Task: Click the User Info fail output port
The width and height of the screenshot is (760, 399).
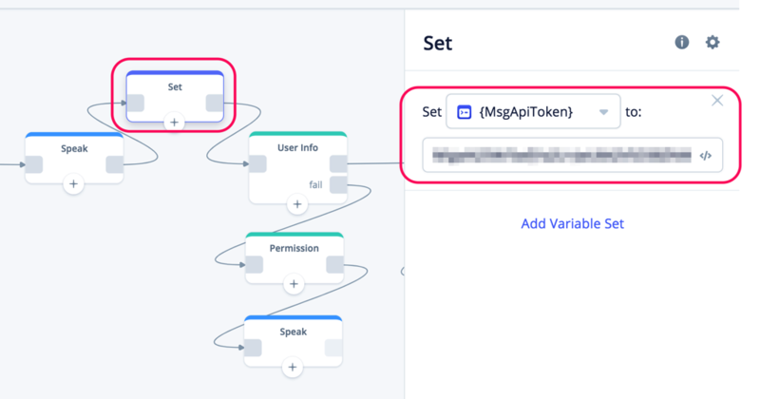Action: point(338,184)
